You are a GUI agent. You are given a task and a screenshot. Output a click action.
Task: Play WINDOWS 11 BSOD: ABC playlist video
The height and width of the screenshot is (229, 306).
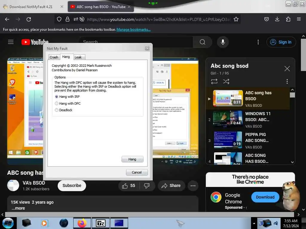click(x=249, y=120)
